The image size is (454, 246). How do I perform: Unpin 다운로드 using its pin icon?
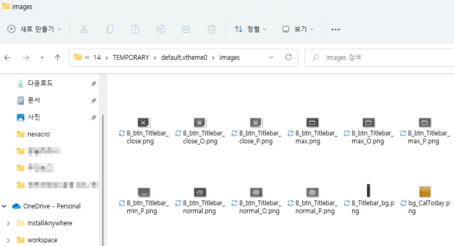[x=93, y=84]
